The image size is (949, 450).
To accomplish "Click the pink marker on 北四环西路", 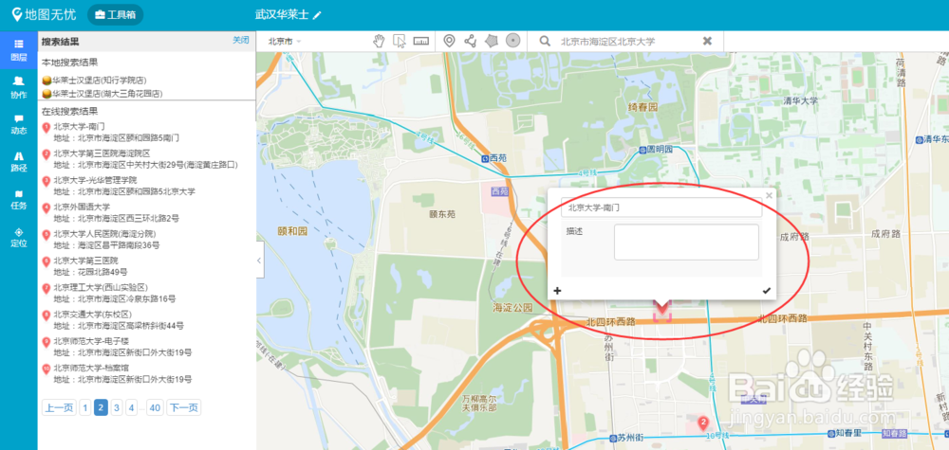I will pos(662,310).
